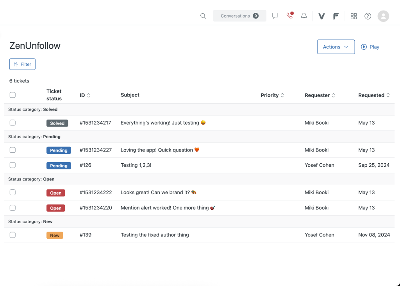Sort tickets by the Requested date column
The image size is (400, 300).
point(374,95)
